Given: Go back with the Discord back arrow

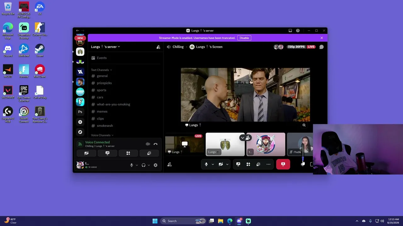Looking at the screenshot, I should (x=77, y=31).
